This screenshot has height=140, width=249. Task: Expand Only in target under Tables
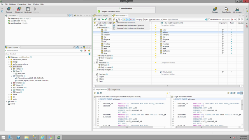coord(97,58)
